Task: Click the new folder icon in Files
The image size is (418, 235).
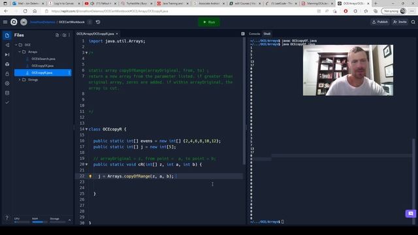Action: (64, 35)
